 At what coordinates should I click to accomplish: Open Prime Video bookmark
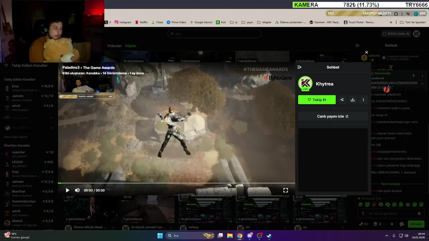[x=176, y=22]
